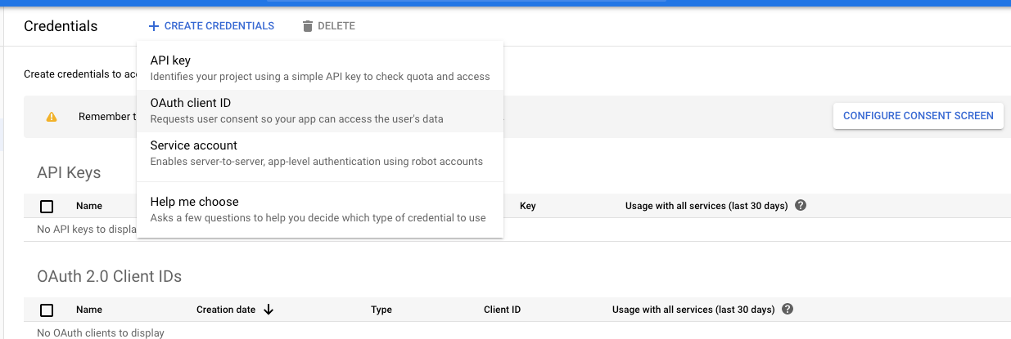
Task: Choose Service account menu option
Action: coord(320,153)
